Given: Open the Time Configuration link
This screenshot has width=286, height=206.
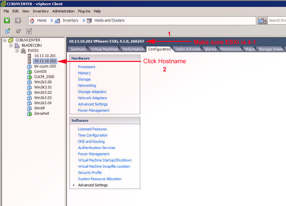Looking at the screenshot, I should click(x=93, y=135).
